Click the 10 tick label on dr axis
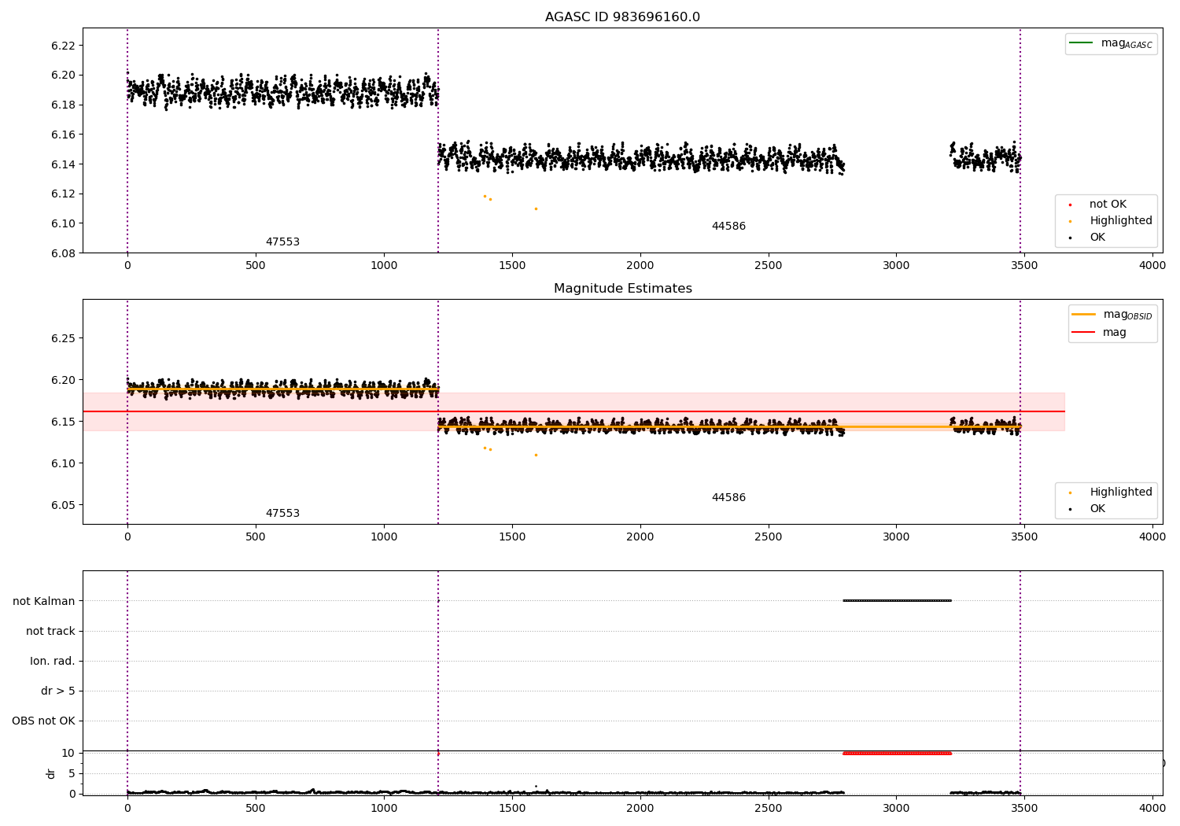 pyautogui.click(x=68, y=753)
